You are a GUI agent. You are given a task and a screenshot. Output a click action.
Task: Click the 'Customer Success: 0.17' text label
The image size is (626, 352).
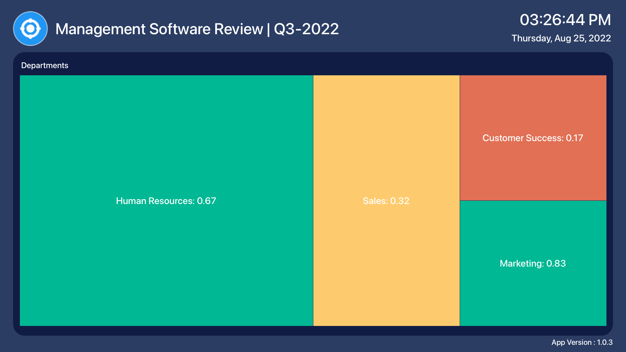tap(533, 138)
